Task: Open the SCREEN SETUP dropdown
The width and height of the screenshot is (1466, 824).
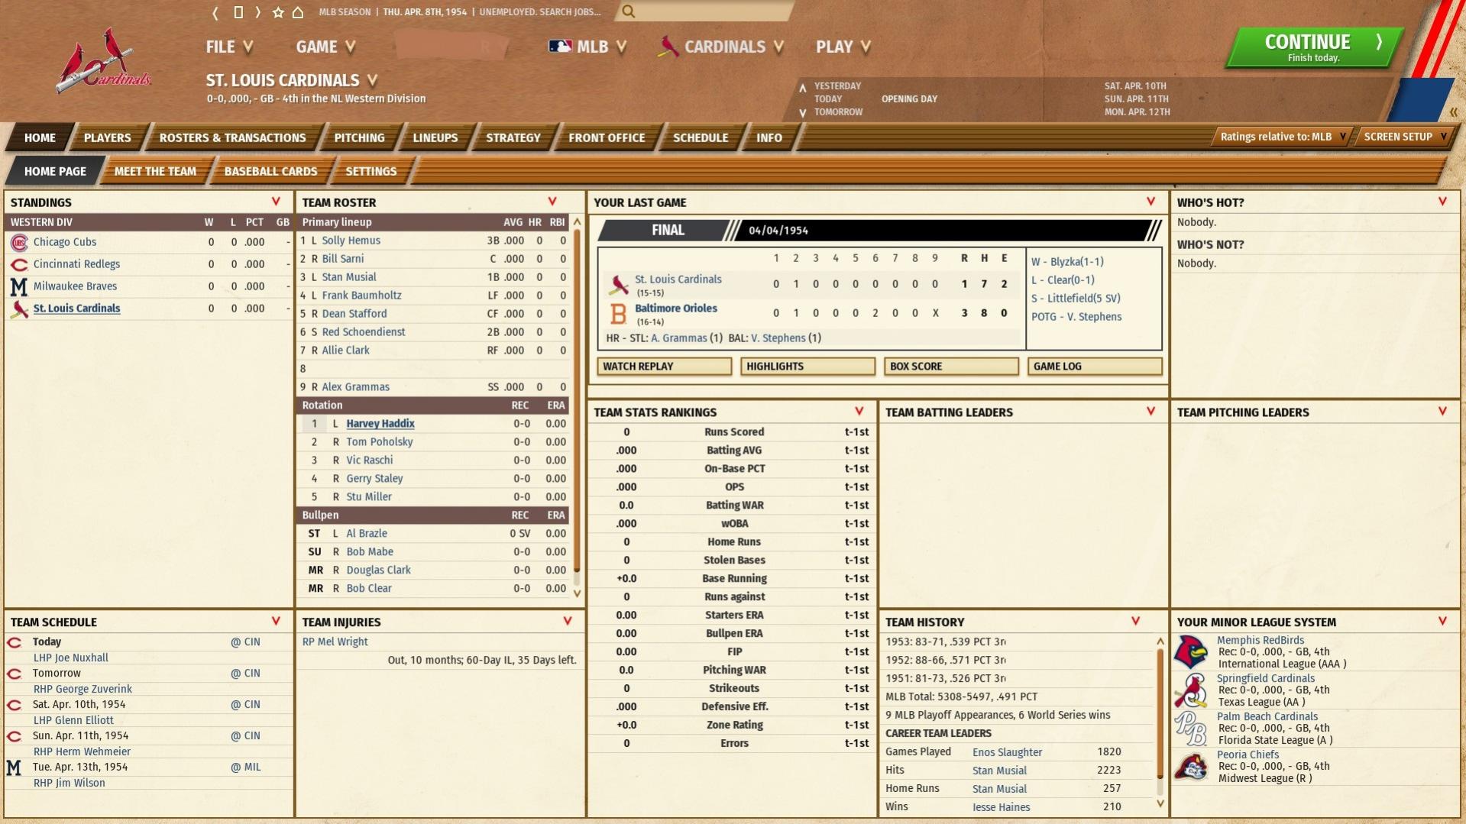Action: (1406, 137)
